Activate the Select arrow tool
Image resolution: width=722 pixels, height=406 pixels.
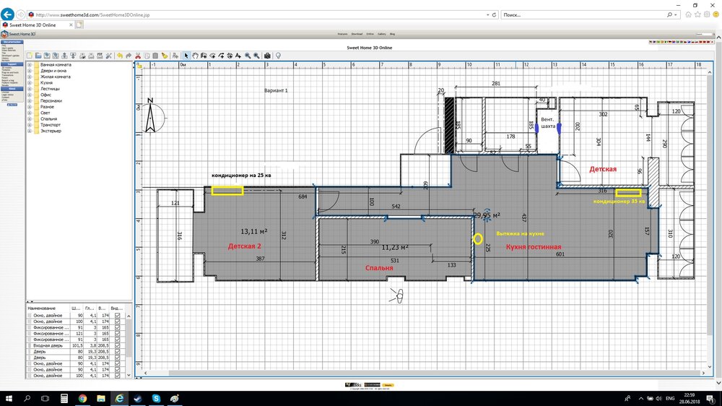pyautogui.click(x=186, y=56)
